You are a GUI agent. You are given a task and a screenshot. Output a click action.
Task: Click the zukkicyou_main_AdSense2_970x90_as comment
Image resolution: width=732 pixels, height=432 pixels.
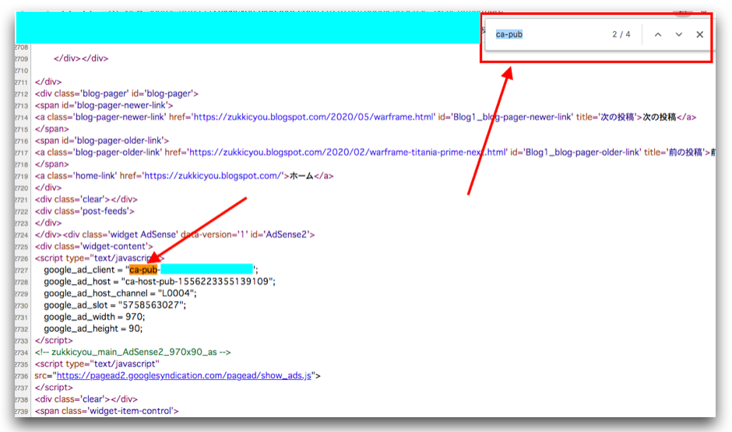[x=132, y=353]
